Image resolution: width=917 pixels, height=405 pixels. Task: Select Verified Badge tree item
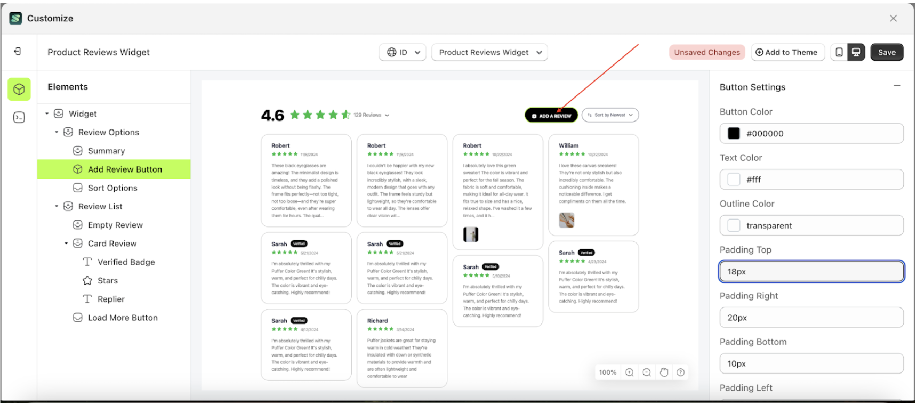[x=126, y=262]
